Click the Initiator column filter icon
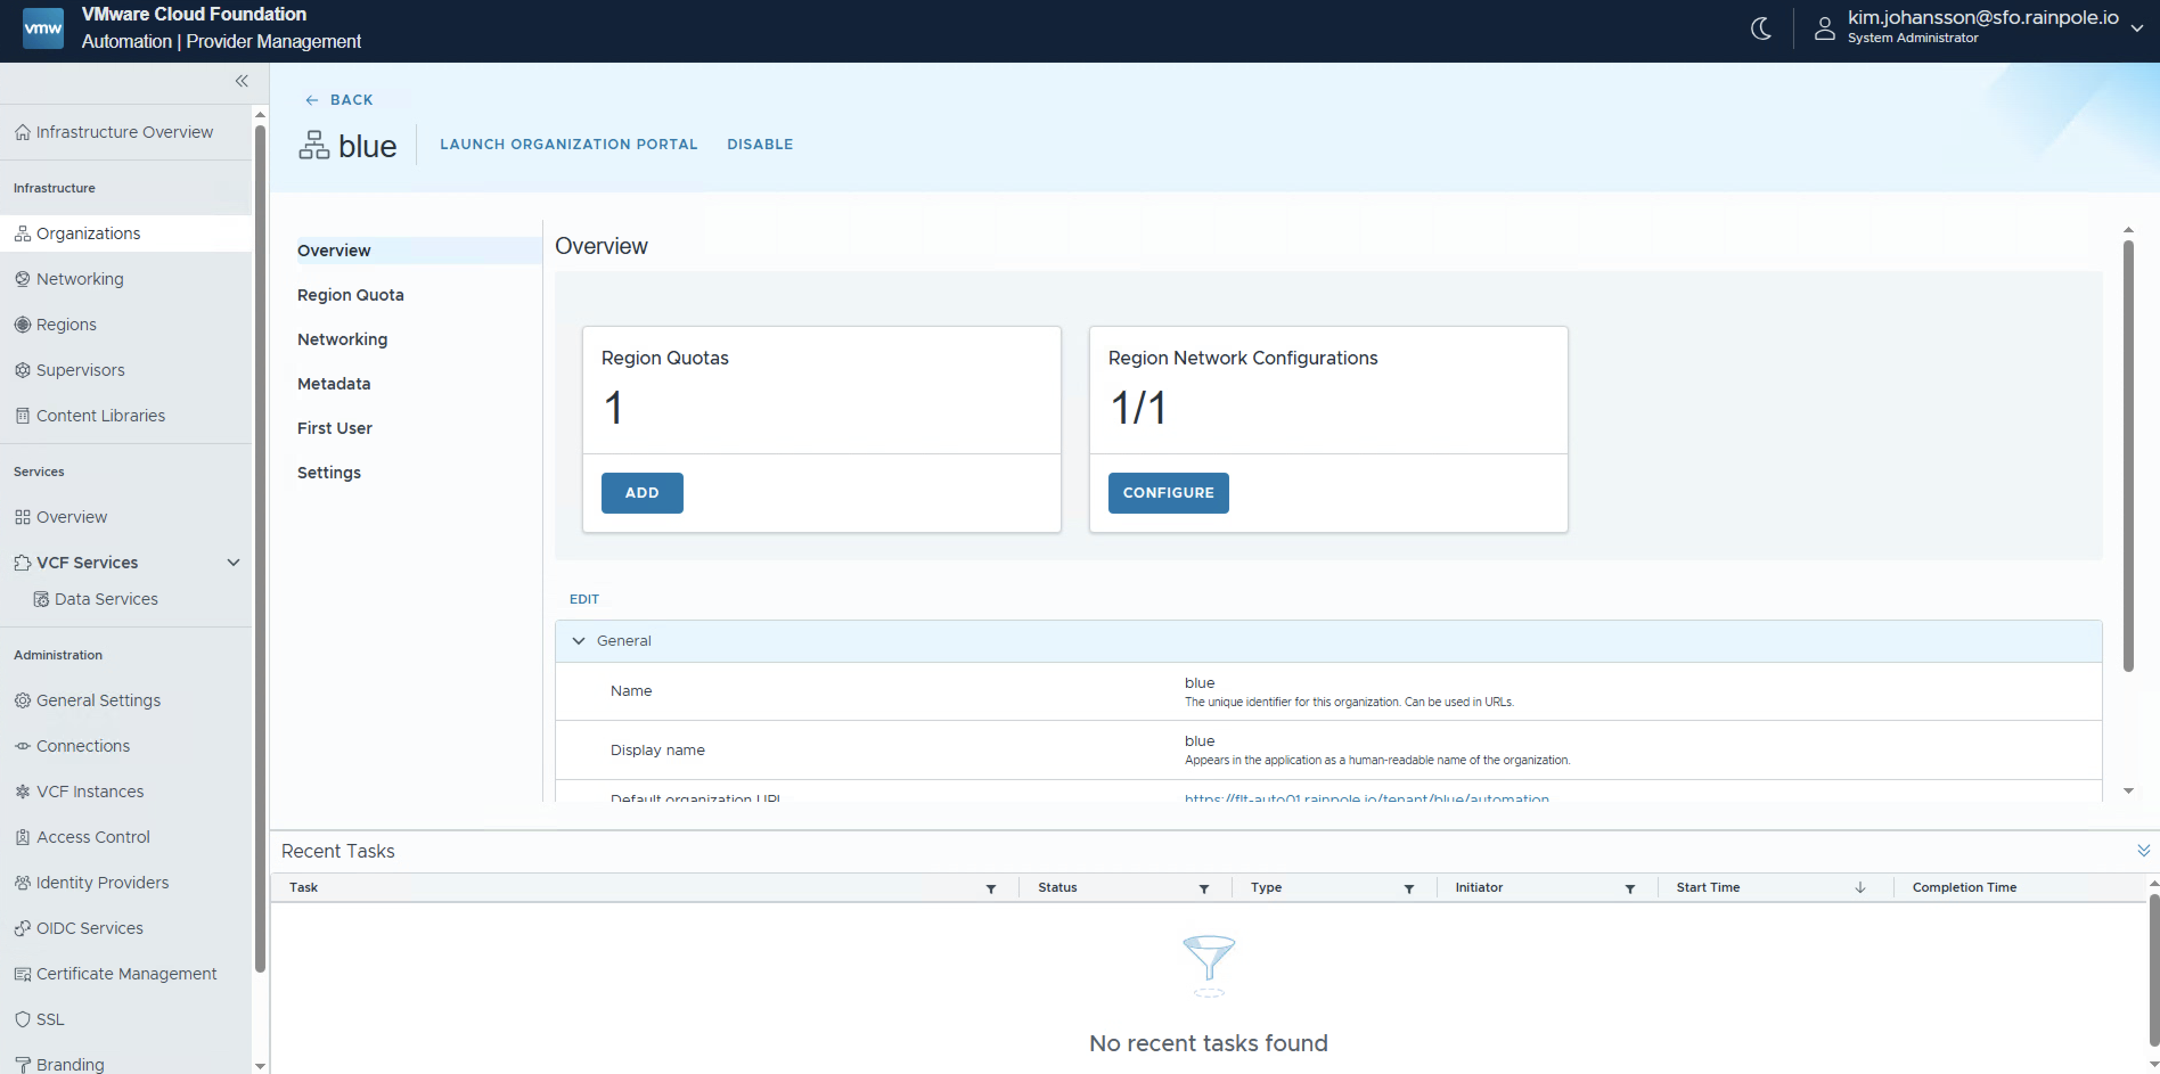This screenshot has width=2160, height=1074. pos(1629,889)
